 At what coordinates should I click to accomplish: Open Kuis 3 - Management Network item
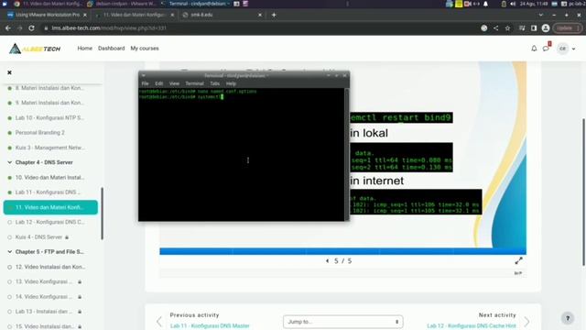click(x=50, y=148)
